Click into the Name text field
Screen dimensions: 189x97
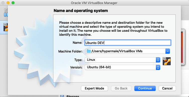(128, 43)
